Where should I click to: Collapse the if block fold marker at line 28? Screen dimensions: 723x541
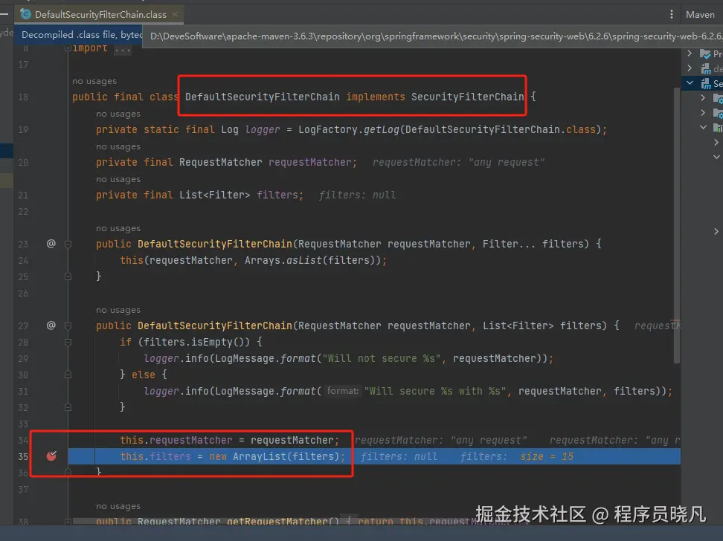point(68,343)
